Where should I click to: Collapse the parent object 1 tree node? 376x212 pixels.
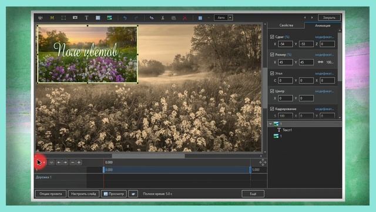click(x=270, y=124)
